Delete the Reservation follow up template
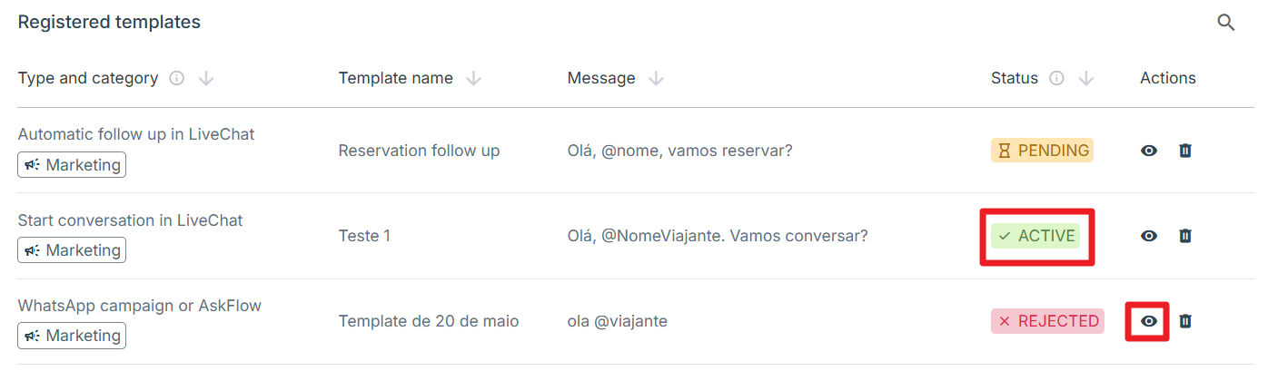The width and height of the screenshot is (1268, 371). point(1184,151)
